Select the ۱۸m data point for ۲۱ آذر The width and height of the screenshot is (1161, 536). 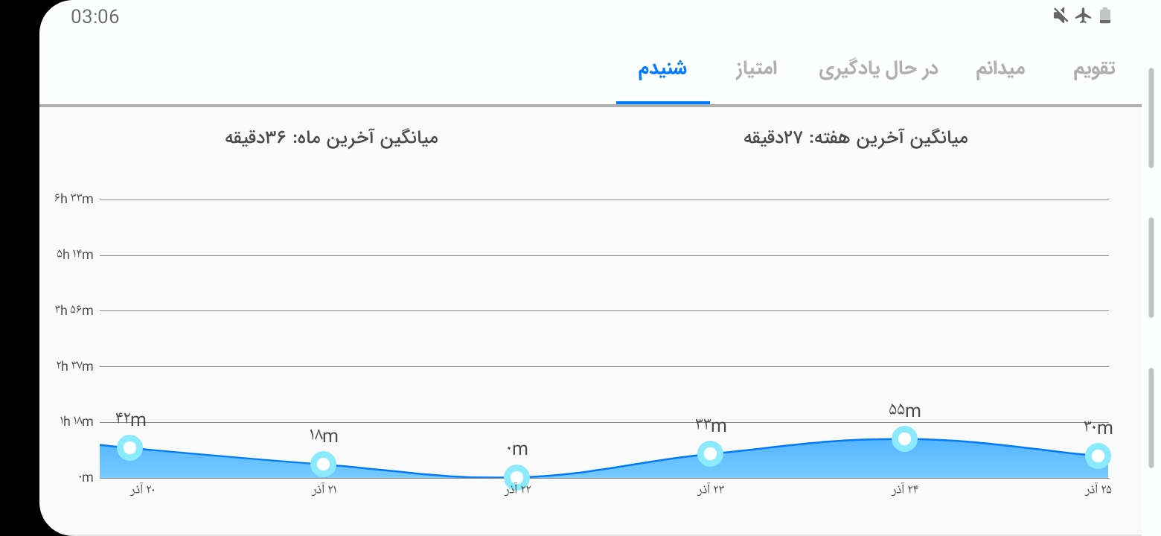[323, 464]
